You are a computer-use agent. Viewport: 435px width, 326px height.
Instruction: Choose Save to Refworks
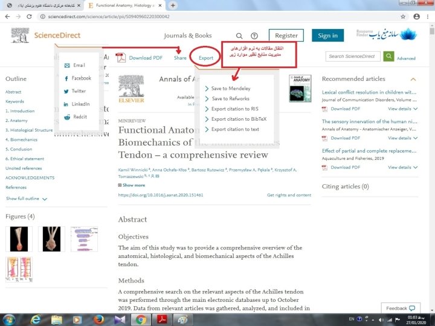(227, 98)
